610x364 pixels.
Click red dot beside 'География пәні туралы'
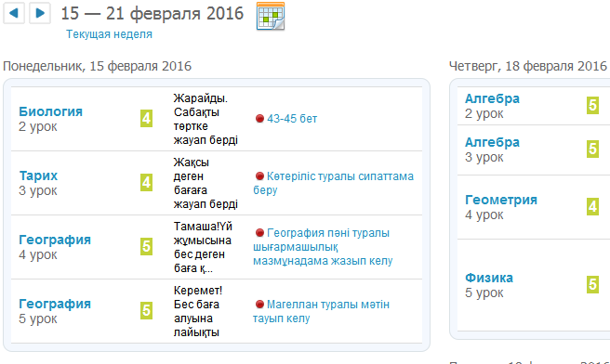click(259, 233)
